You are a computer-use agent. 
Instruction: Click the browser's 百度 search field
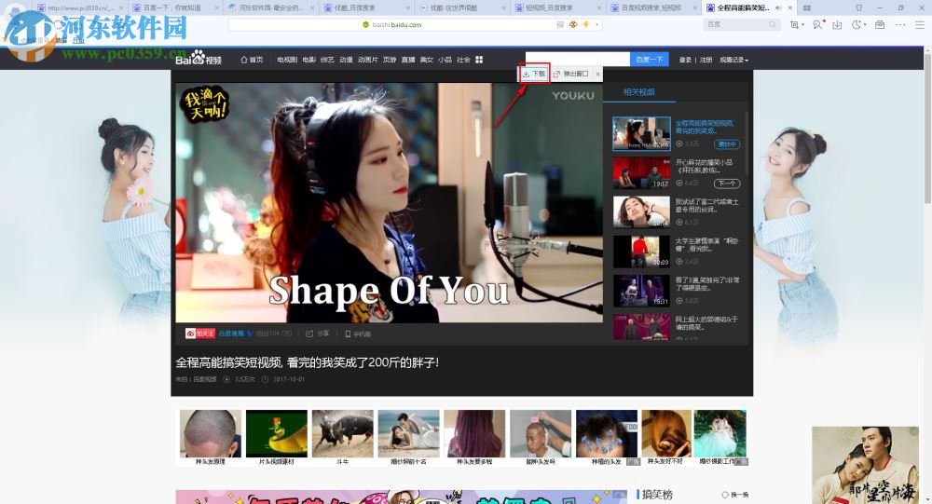(x=741, y=24)
